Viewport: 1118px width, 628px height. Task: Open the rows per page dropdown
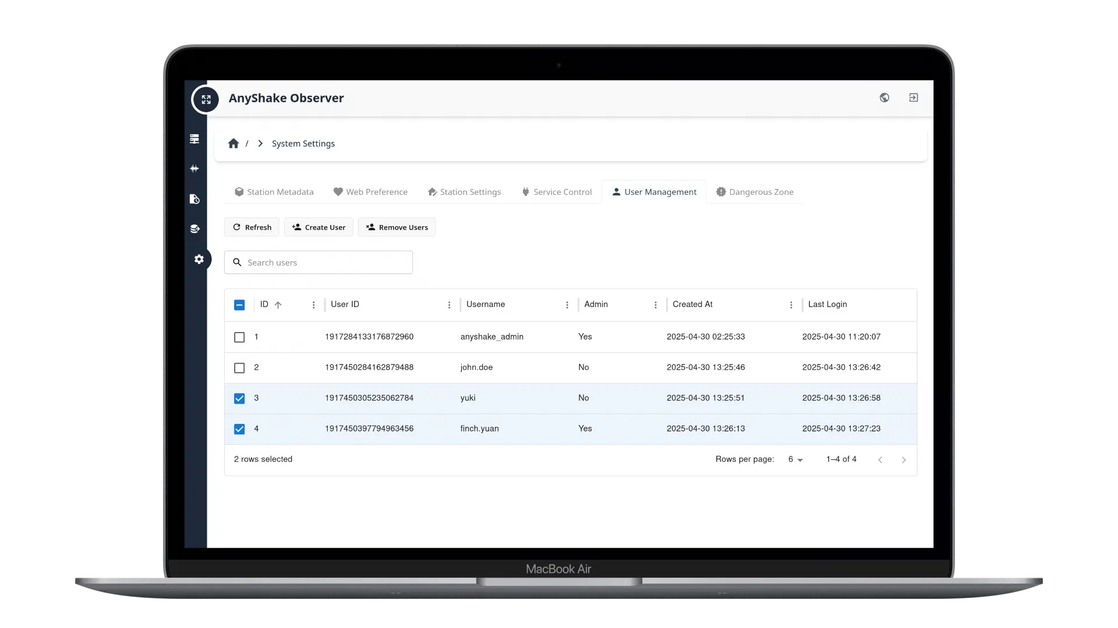click(795, 459)
